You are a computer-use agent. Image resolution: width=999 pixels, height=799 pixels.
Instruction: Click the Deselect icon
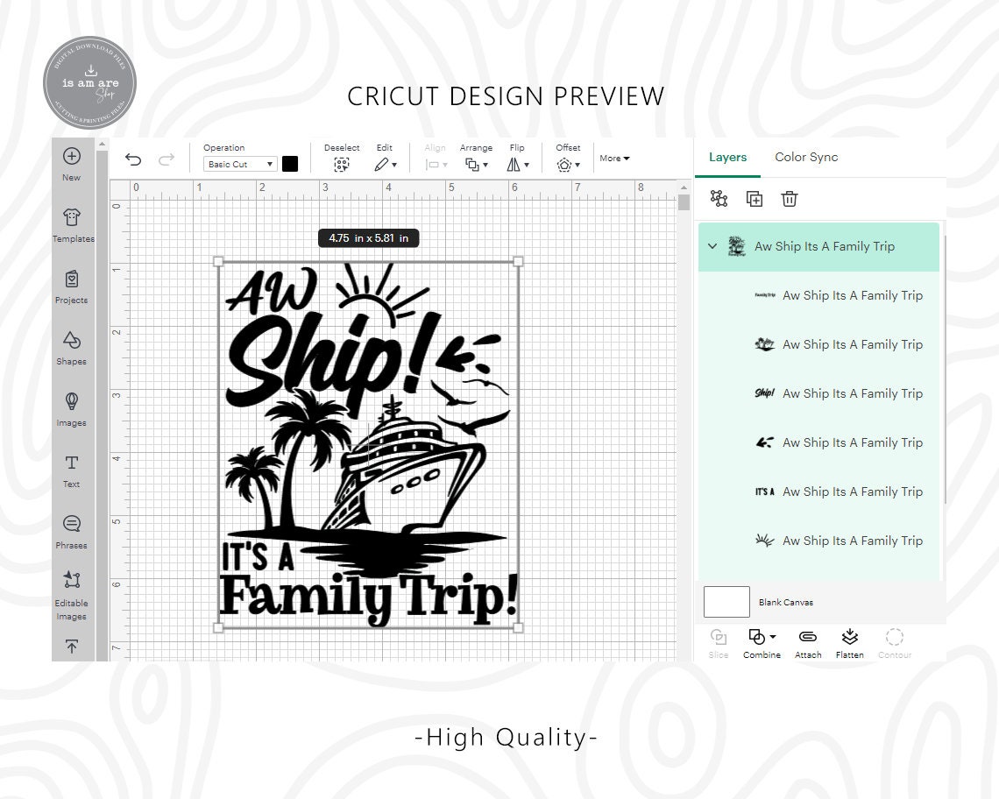pos(342,165)
